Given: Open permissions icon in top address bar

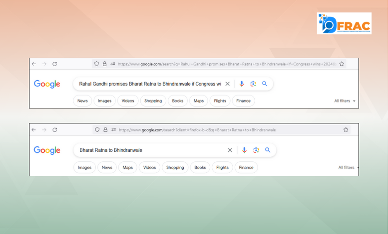Looking at the screenshot, I should pos(112,64).
